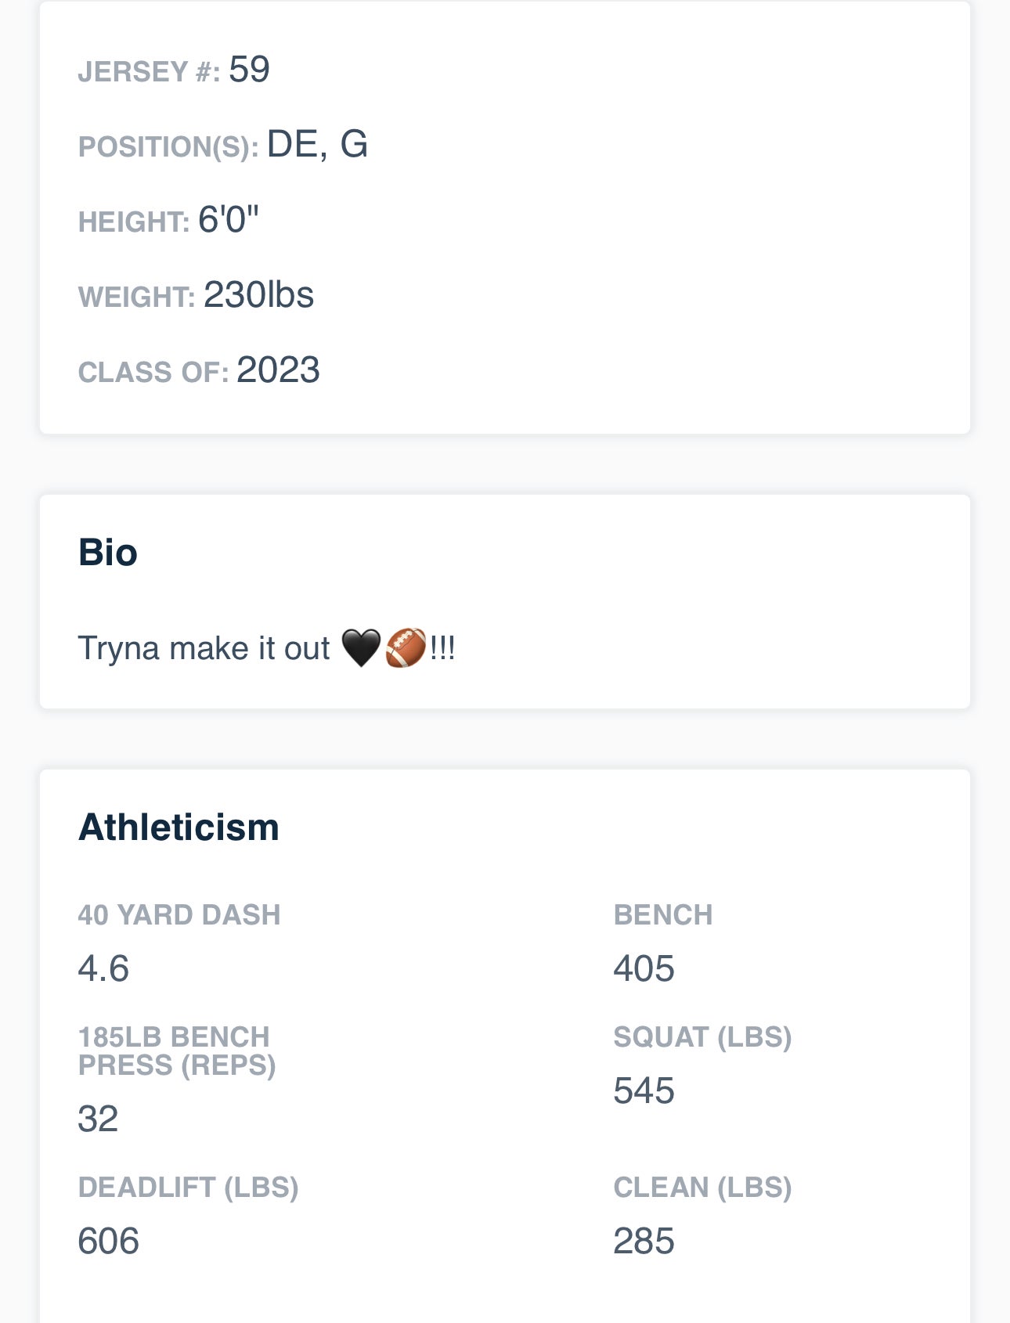Screen dimensions: 1010x1323
Task: Tap the black heart emoji in bio
Action: [361, 648]
